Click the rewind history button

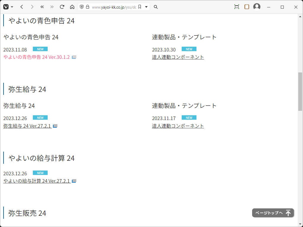(x=42, y=7)
